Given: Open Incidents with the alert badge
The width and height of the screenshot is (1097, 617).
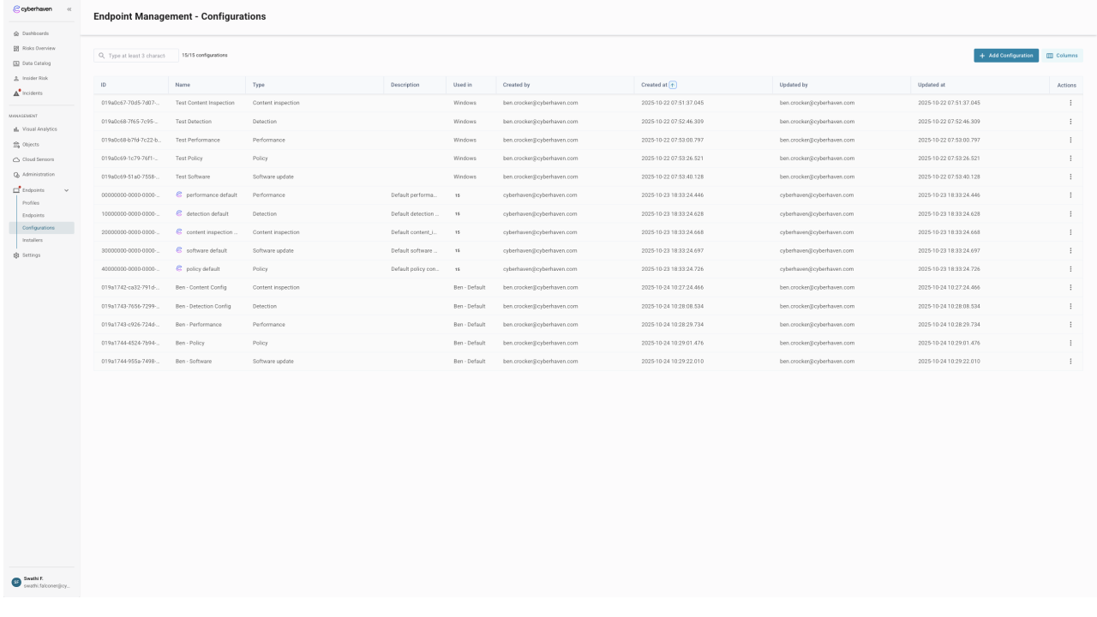Looking at the screenshot, I should point(33,93).
